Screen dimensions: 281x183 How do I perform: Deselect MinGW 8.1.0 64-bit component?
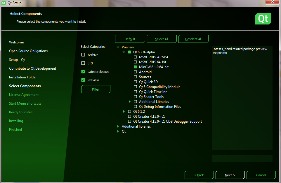(135, 67)
